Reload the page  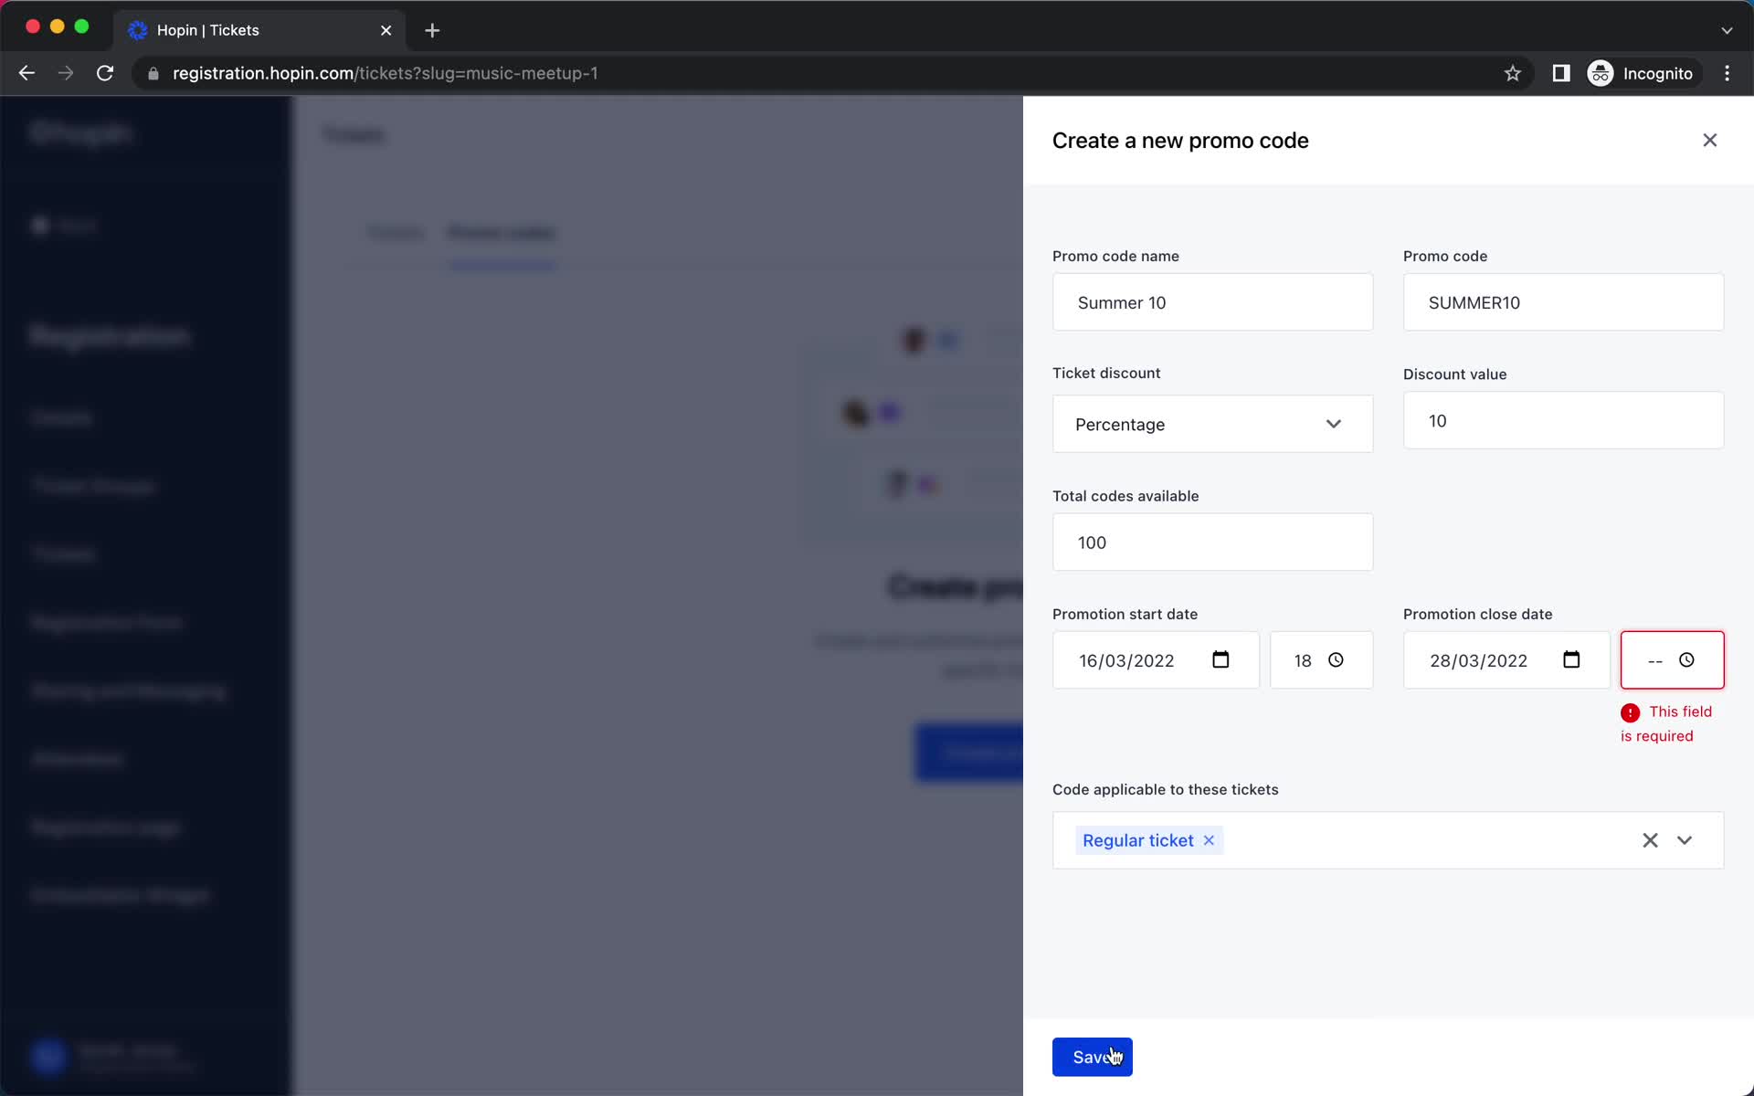105,73
